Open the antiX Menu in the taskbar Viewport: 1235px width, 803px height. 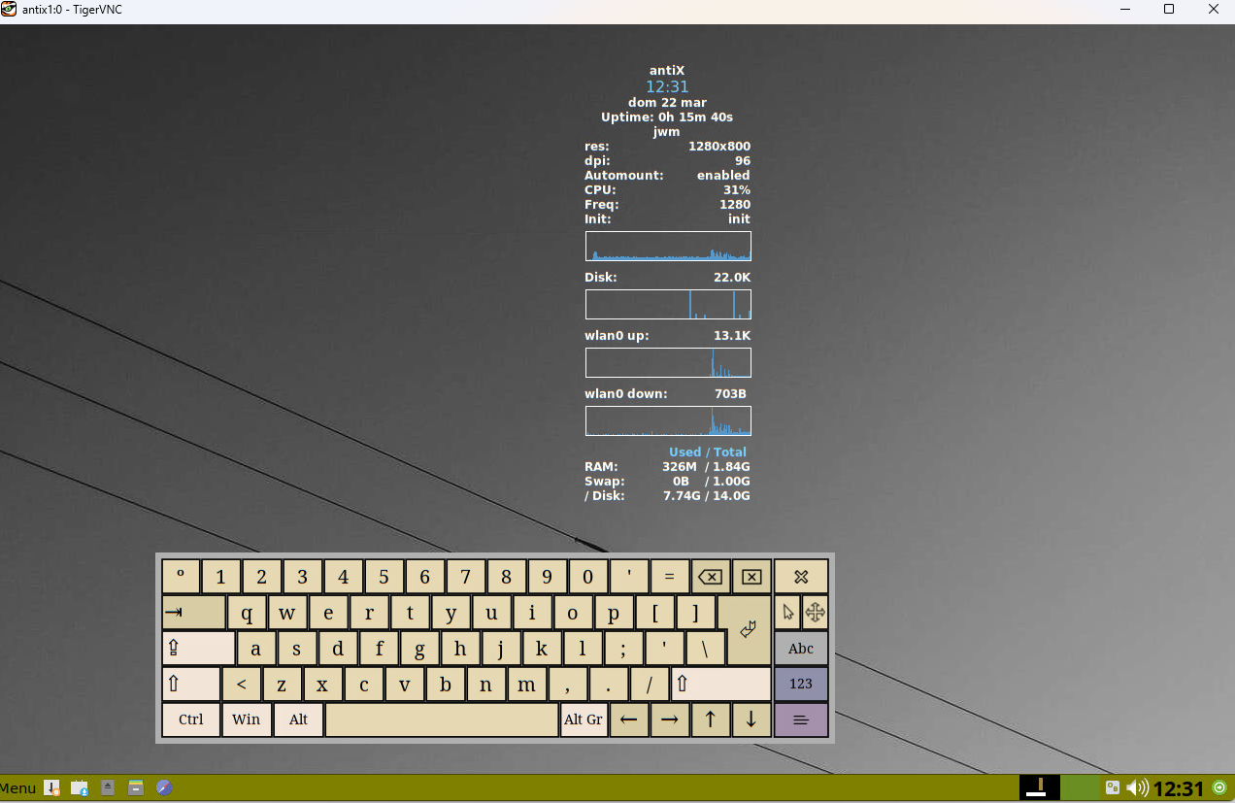tap(18, 788)
